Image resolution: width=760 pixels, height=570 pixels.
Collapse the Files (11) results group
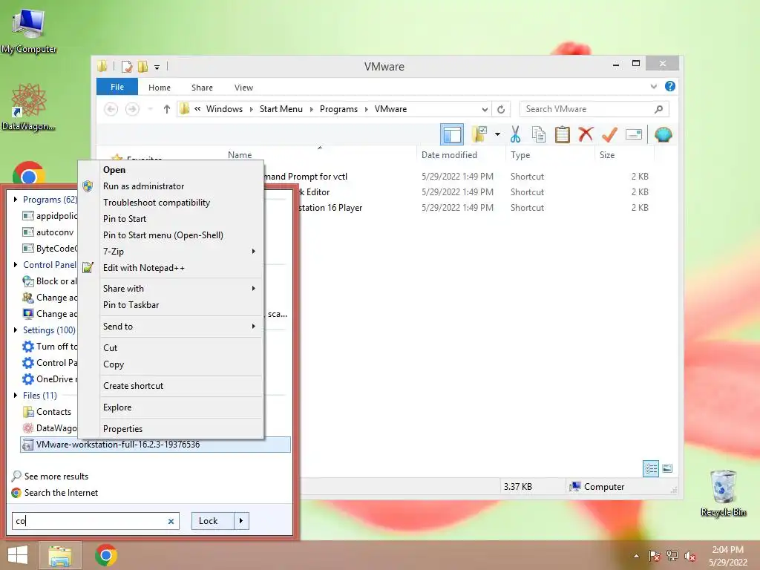(x=16, y=396)
